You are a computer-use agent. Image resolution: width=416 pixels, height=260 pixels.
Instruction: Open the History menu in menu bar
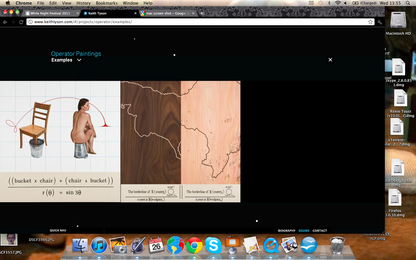(83, 3)
